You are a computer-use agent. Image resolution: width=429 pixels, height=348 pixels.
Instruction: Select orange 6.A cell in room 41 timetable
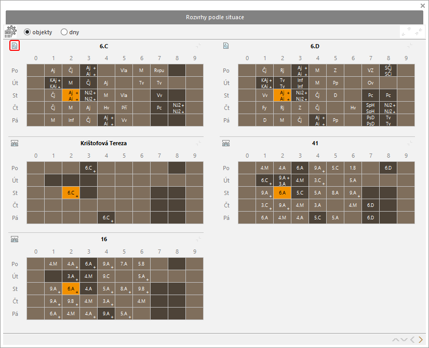coord(282,193)
